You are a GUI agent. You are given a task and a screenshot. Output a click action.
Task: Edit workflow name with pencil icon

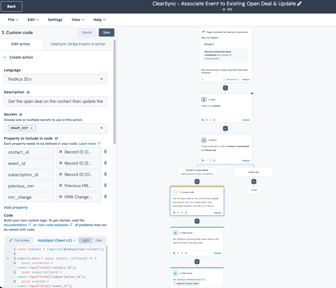pyautogui.click(x=299, y=4)
